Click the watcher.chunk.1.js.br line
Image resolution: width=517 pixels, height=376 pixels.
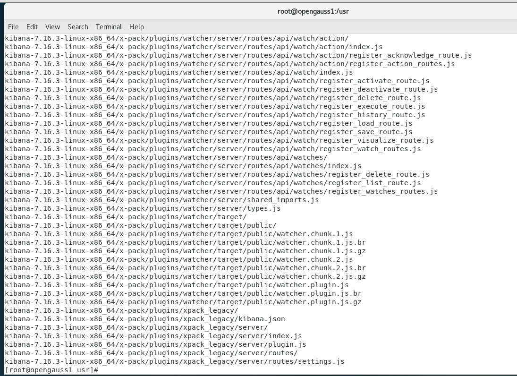pos(185,242)
